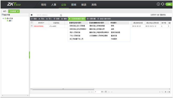Switch to the 设备管理 tab
This screenshot has height=98, width=173.
coord(13,11)
